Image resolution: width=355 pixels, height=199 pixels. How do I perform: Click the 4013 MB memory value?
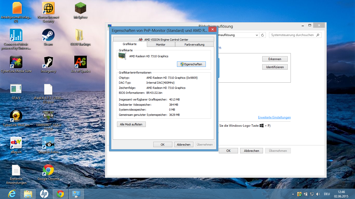click(174, 99)
